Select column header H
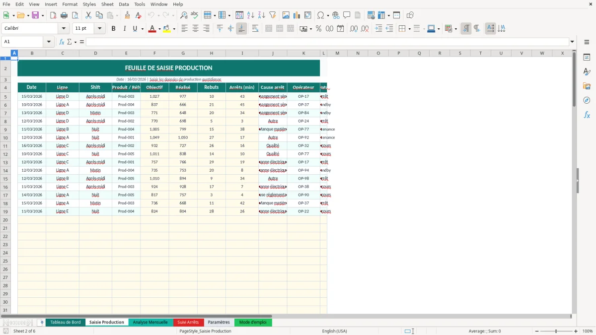The width and height of the screenshot is (596, 335). click(212, 53)
